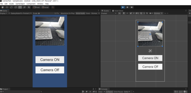
Task: Open the Console panel options kebab menu
Action: pos(186,89)
